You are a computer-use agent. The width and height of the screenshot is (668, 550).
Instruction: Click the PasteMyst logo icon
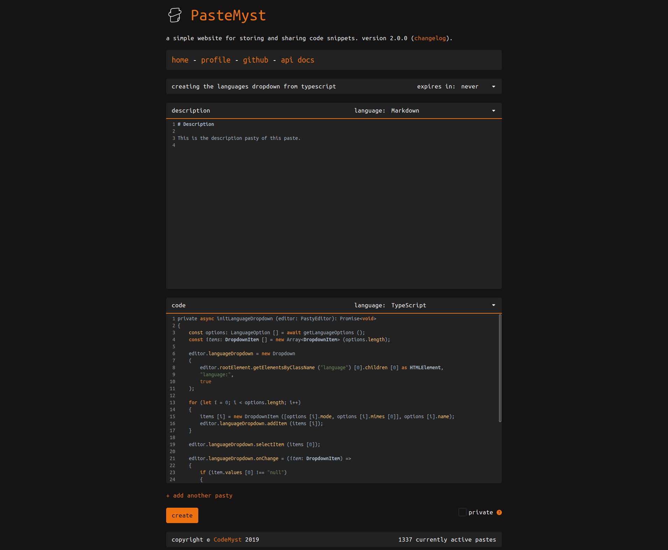[175, 15]
